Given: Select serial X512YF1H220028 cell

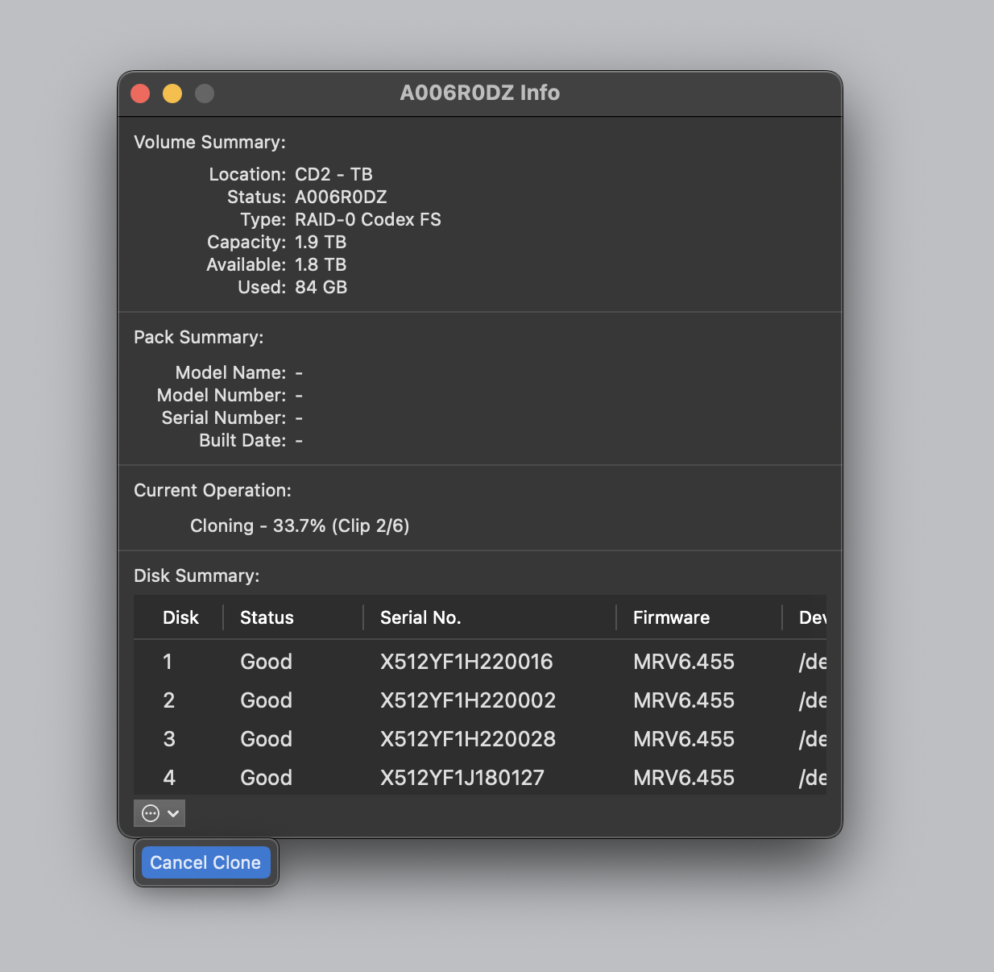Looking at the screenshot, I should point(468,739).
